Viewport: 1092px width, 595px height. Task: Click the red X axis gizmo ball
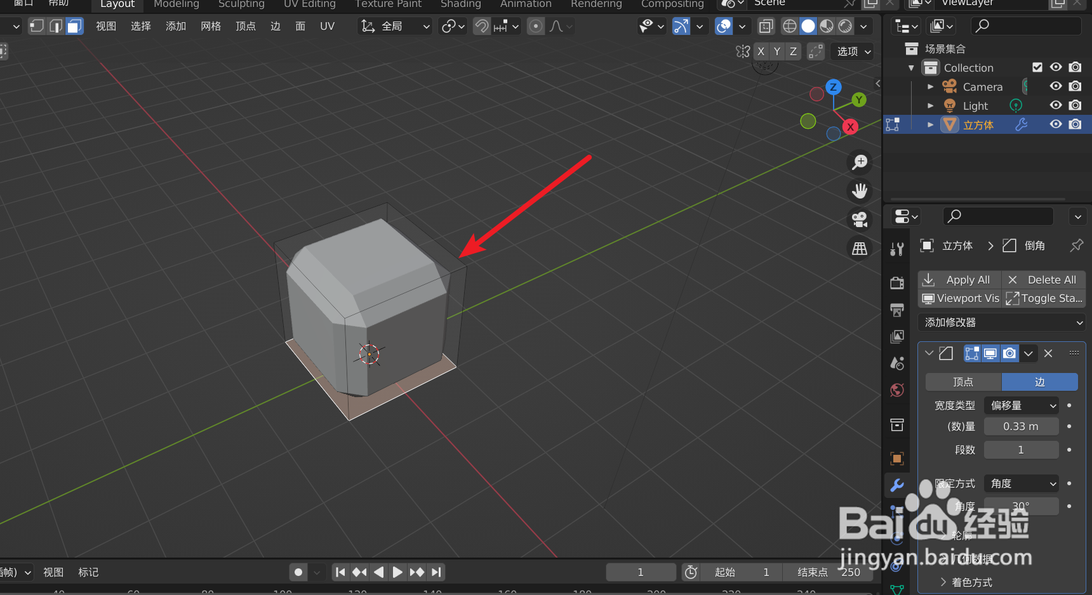click(x=850, y=127)
